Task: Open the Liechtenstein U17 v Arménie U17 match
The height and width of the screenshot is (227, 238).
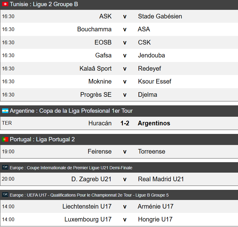Action: coord(125,206)
